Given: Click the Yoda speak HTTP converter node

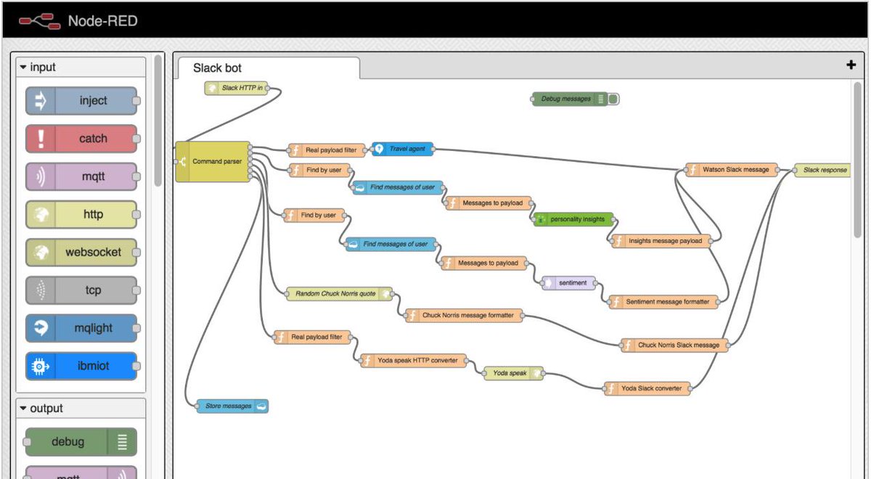Looking at the screenshot, I should tap(413, 359).
